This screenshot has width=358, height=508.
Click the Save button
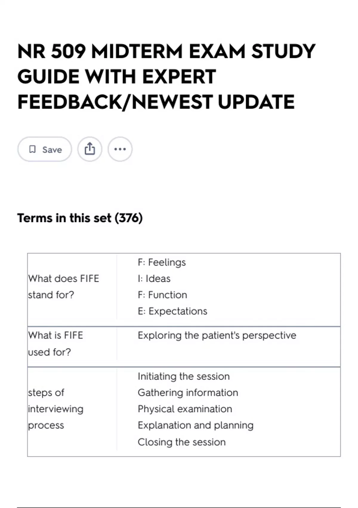pyautogui.click(x=45, y=149)
